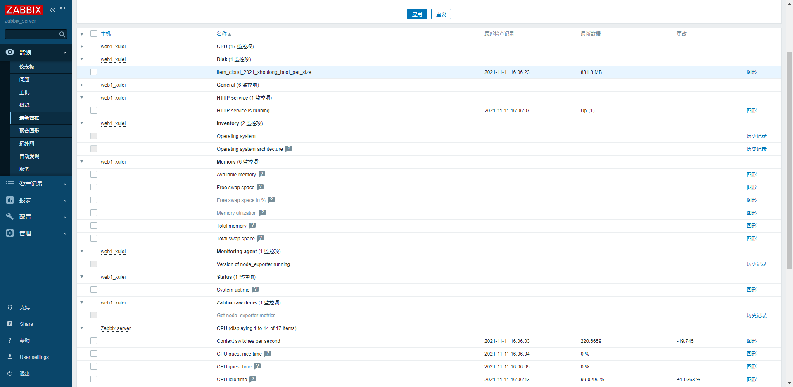Click the sidebar search magnifier icon

click(x=62, y=34)
